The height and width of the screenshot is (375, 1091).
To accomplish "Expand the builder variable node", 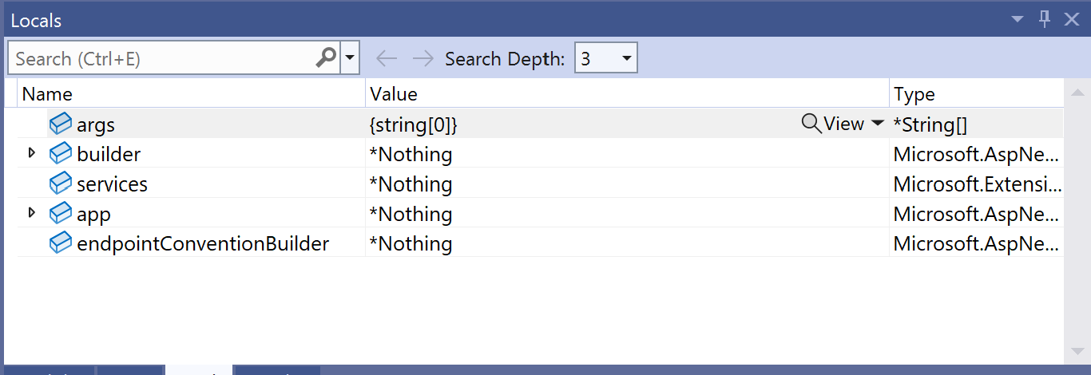I will 32,153.
